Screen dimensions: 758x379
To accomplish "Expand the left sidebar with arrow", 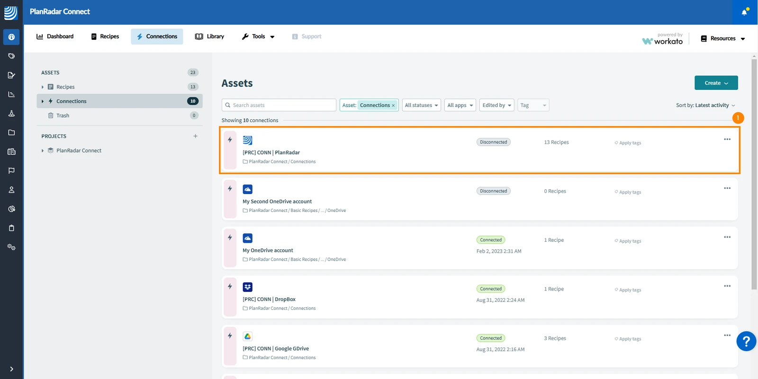I will click(x=11, y=369).
